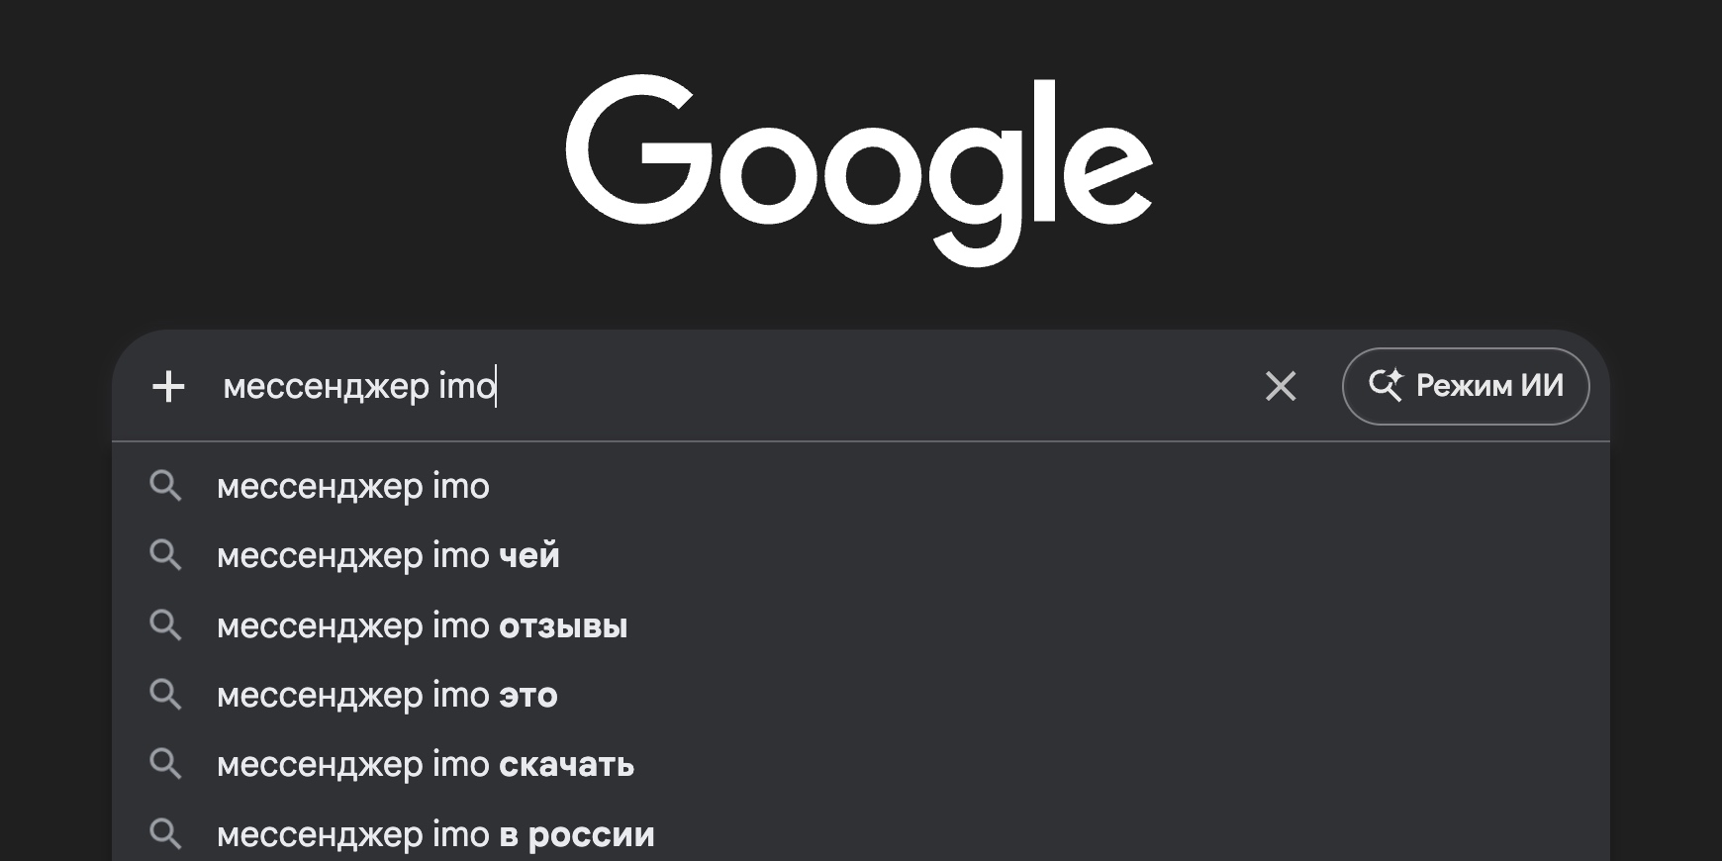Click inside the search input field
The image size is (1722, 861).
tap(693, 387)
